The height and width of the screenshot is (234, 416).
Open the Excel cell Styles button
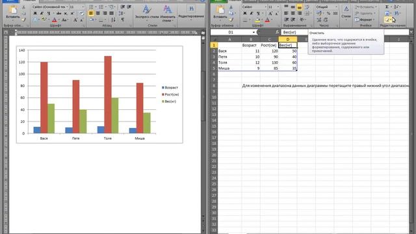click(x=346, y=13)
